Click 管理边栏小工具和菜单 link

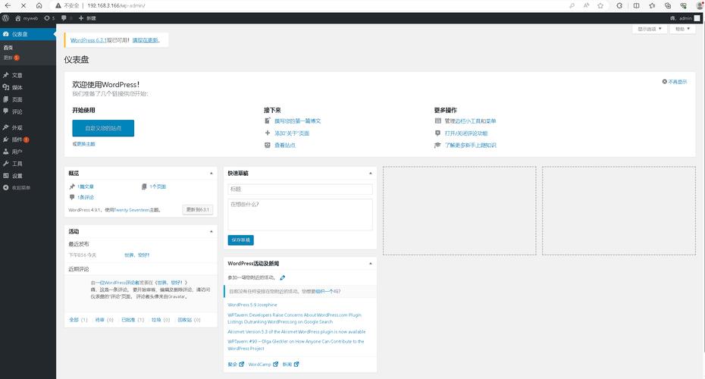tap(470, 121)
